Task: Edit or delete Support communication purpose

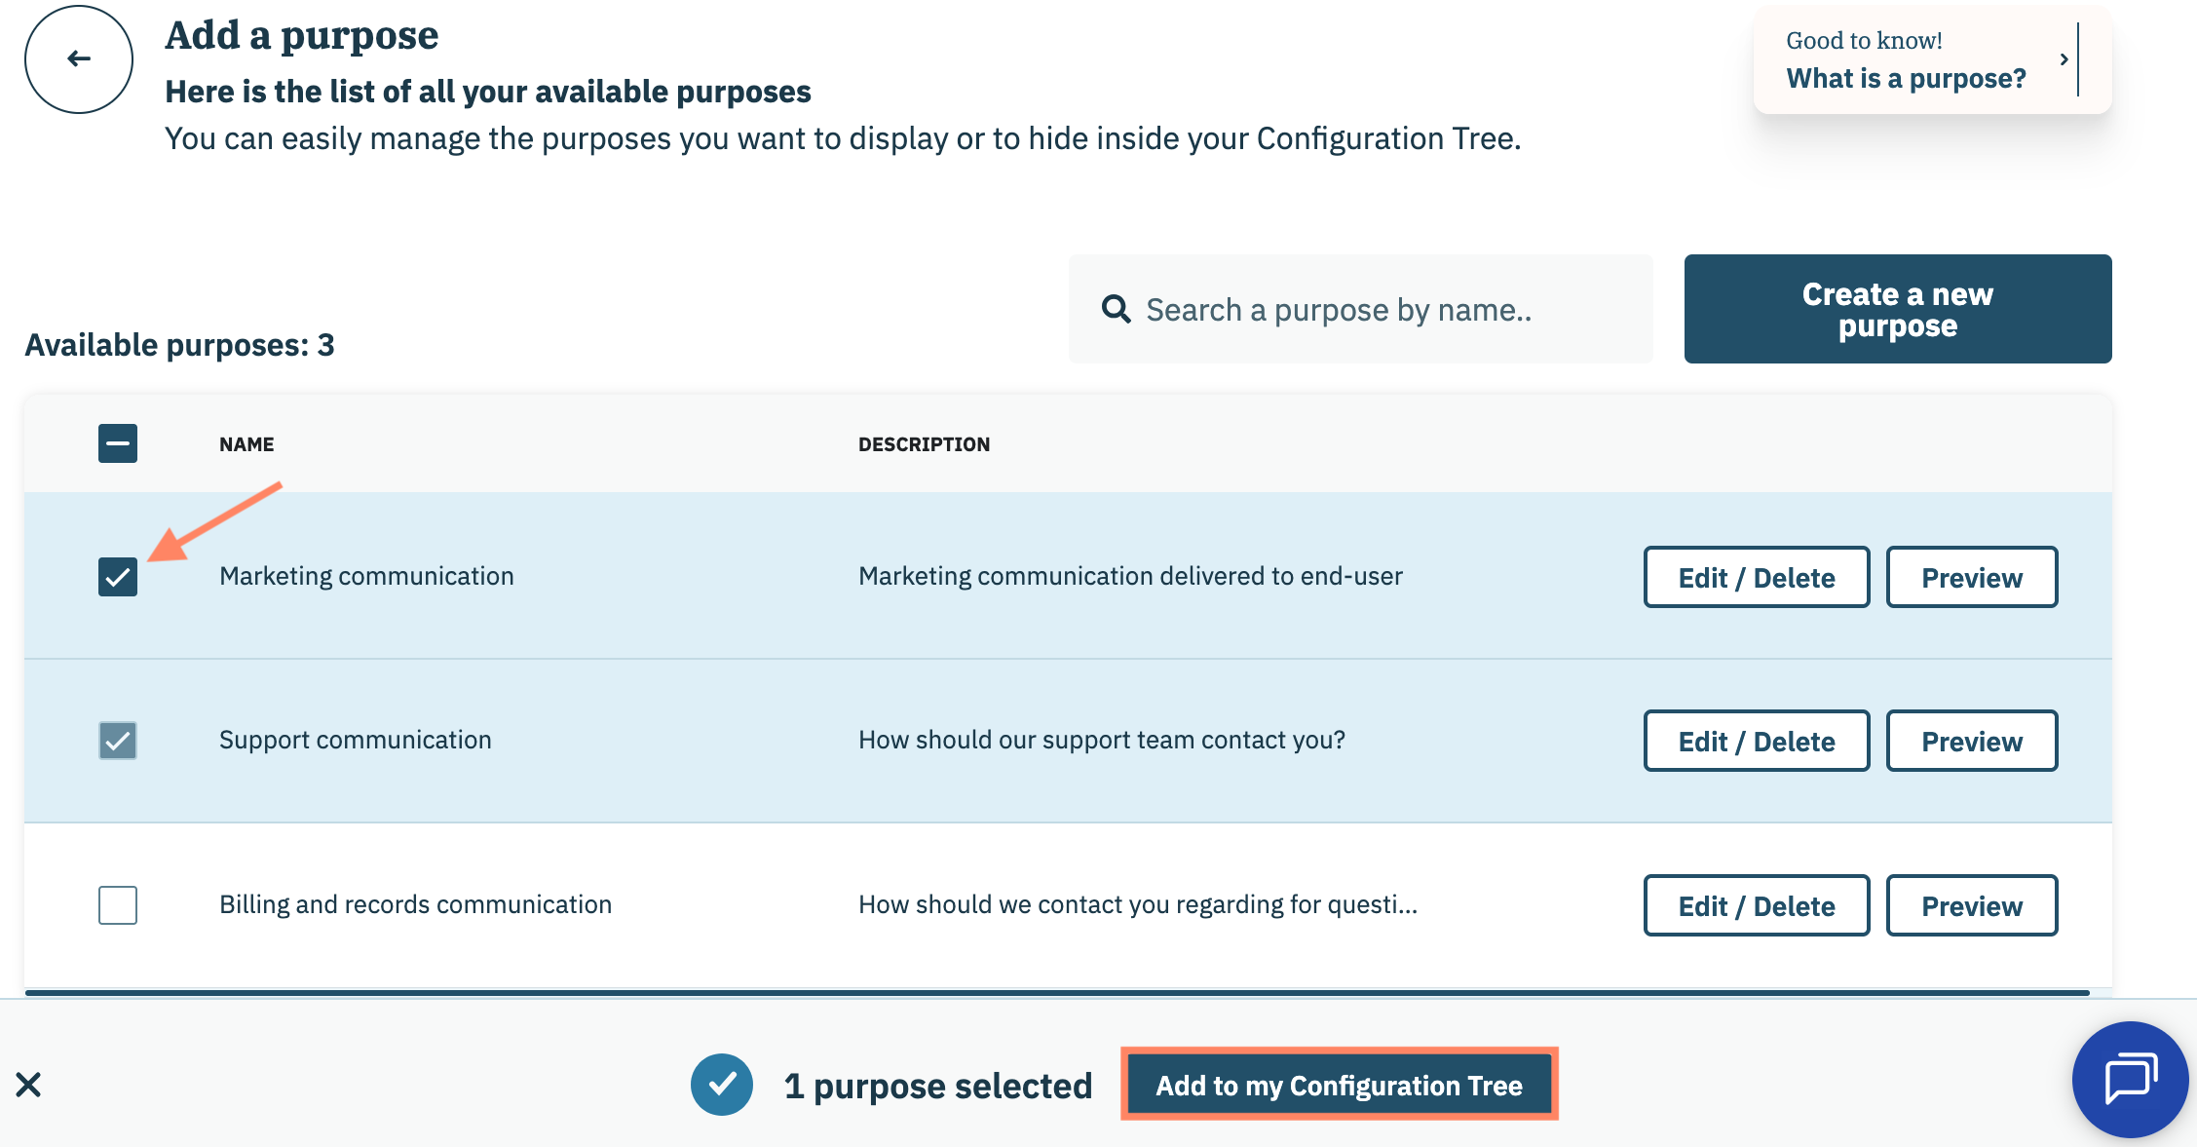Action: [1756, 741]
